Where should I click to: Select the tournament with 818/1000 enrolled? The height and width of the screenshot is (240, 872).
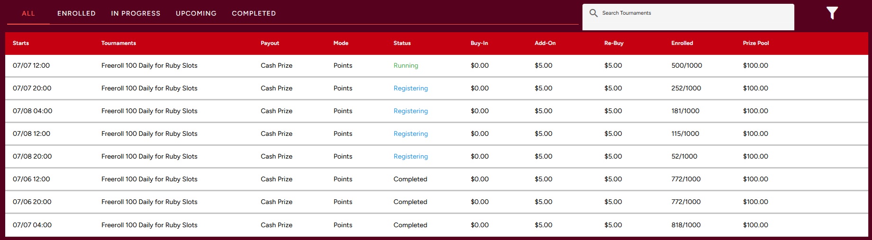(436, 225)
